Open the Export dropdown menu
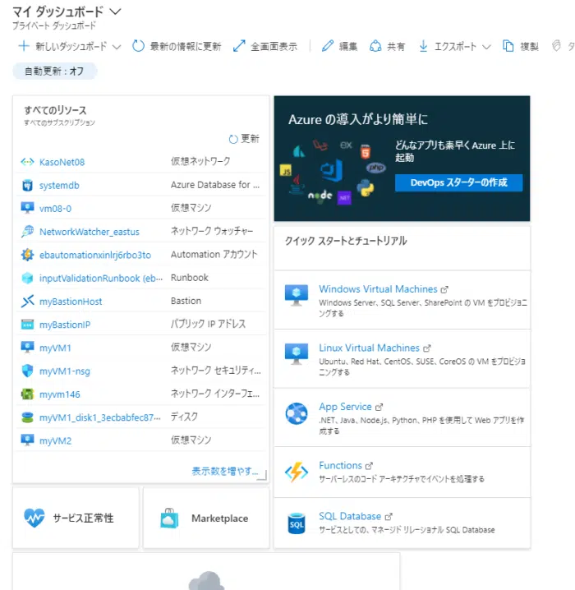The image size is (575, 590). pos(486,47)
